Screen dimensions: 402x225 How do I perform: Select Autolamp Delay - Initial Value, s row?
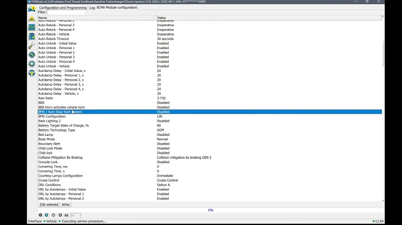[x=210, y=71]
